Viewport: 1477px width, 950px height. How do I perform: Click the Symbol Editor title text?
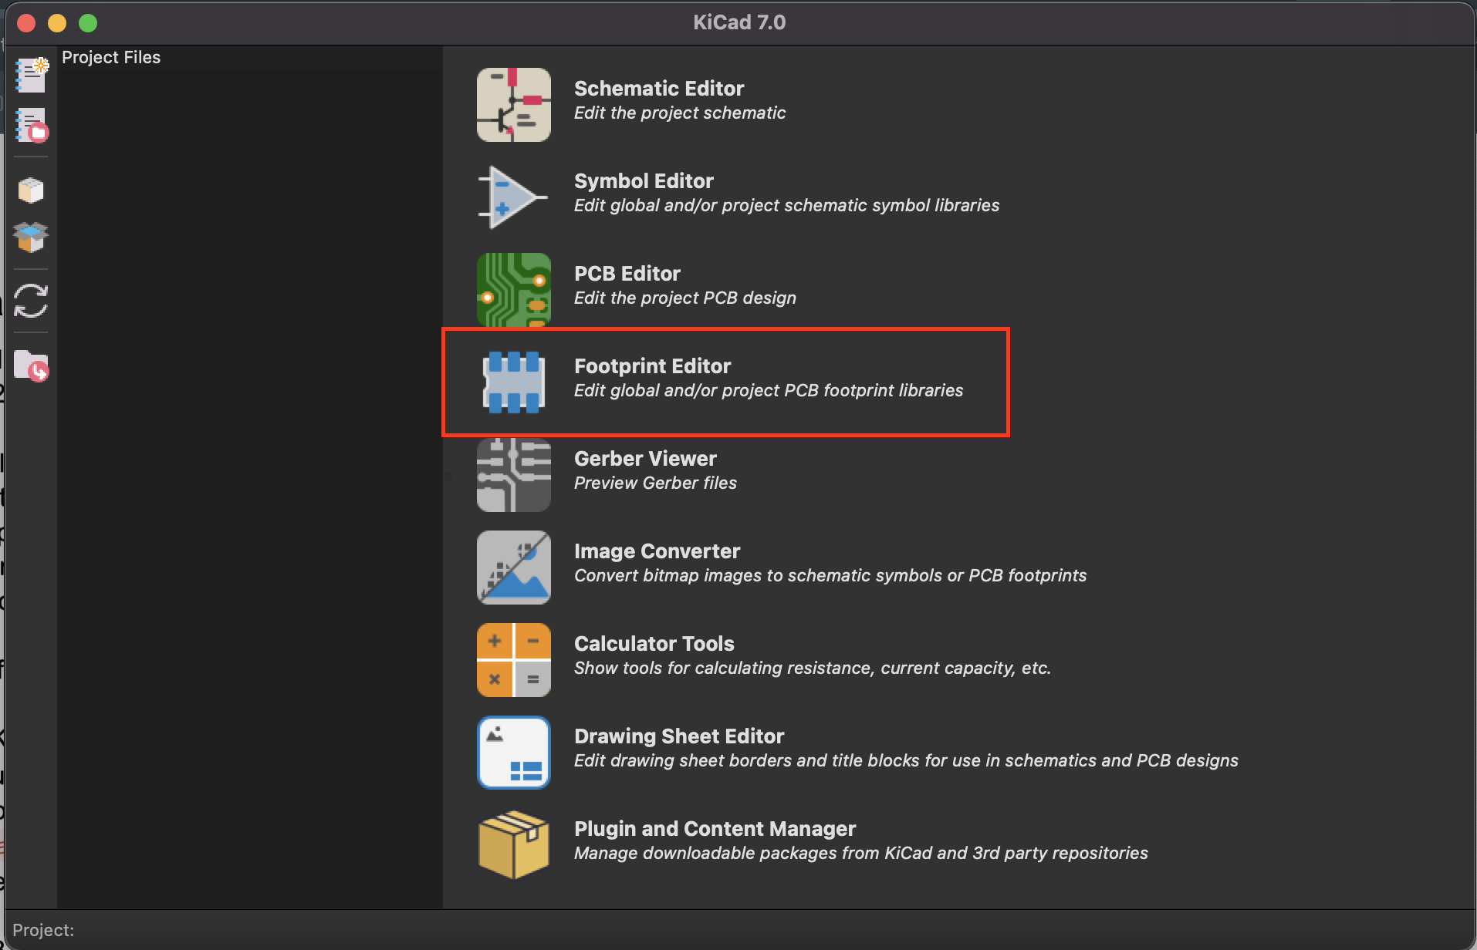(644, 181)
